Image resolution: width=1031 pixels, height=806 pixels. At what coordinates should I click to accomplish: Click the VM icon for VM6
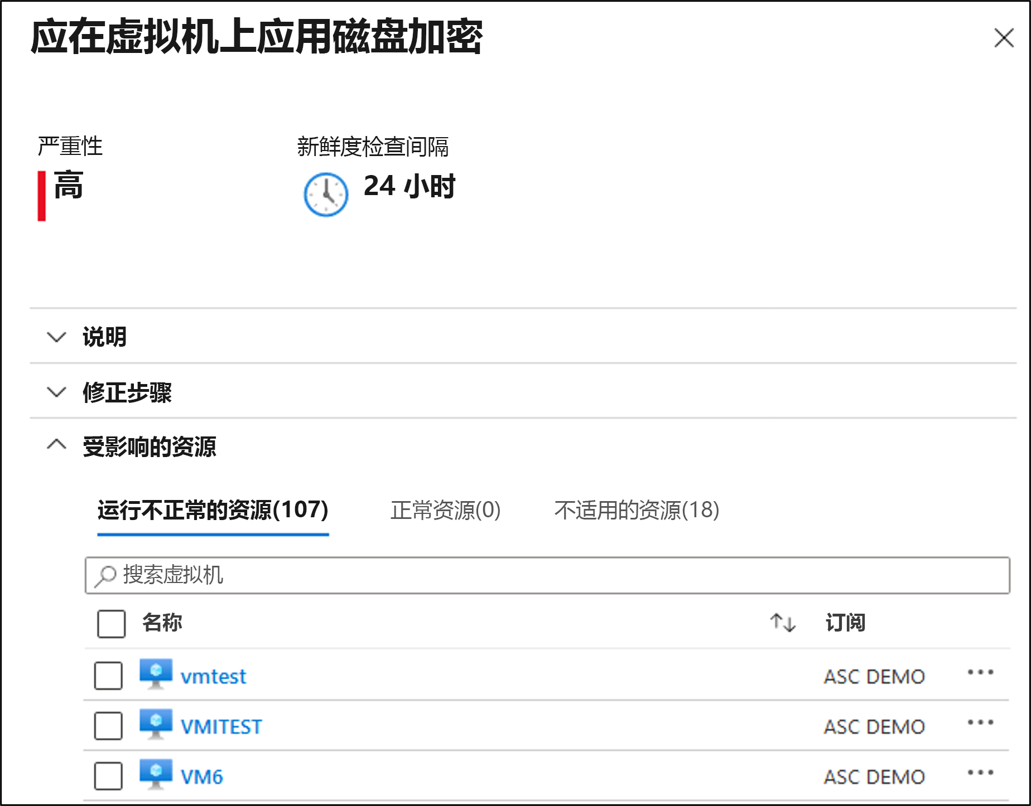click(156, 774)
